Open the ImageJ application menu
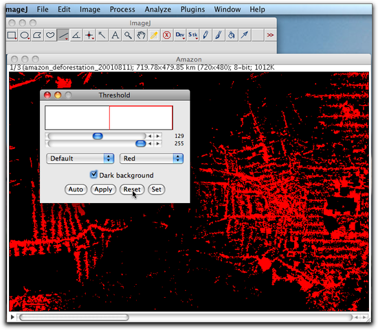 pyautogui.click(x=17, y=10)
